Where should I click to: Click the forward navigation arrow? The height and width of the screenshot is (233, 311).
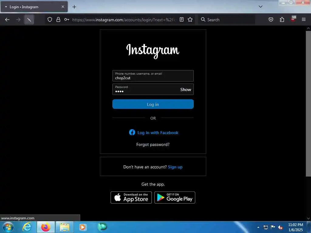coord(18,20)
